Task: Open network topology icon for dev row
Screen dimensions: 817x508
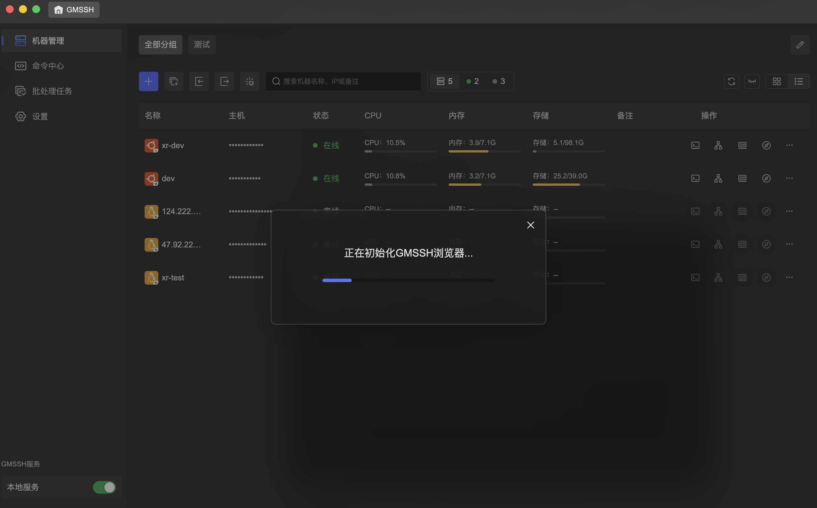Action: pos(718,178)
